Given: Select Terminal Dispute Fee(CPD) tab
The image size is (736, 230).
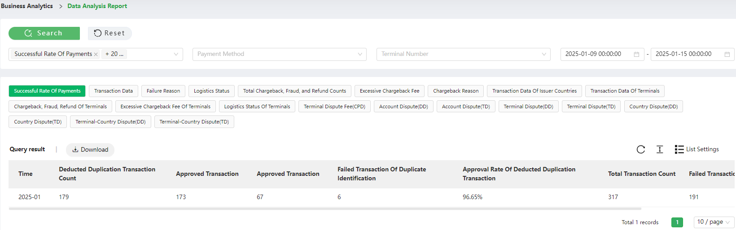Looking at the screenshot, I should coord(334,106).
